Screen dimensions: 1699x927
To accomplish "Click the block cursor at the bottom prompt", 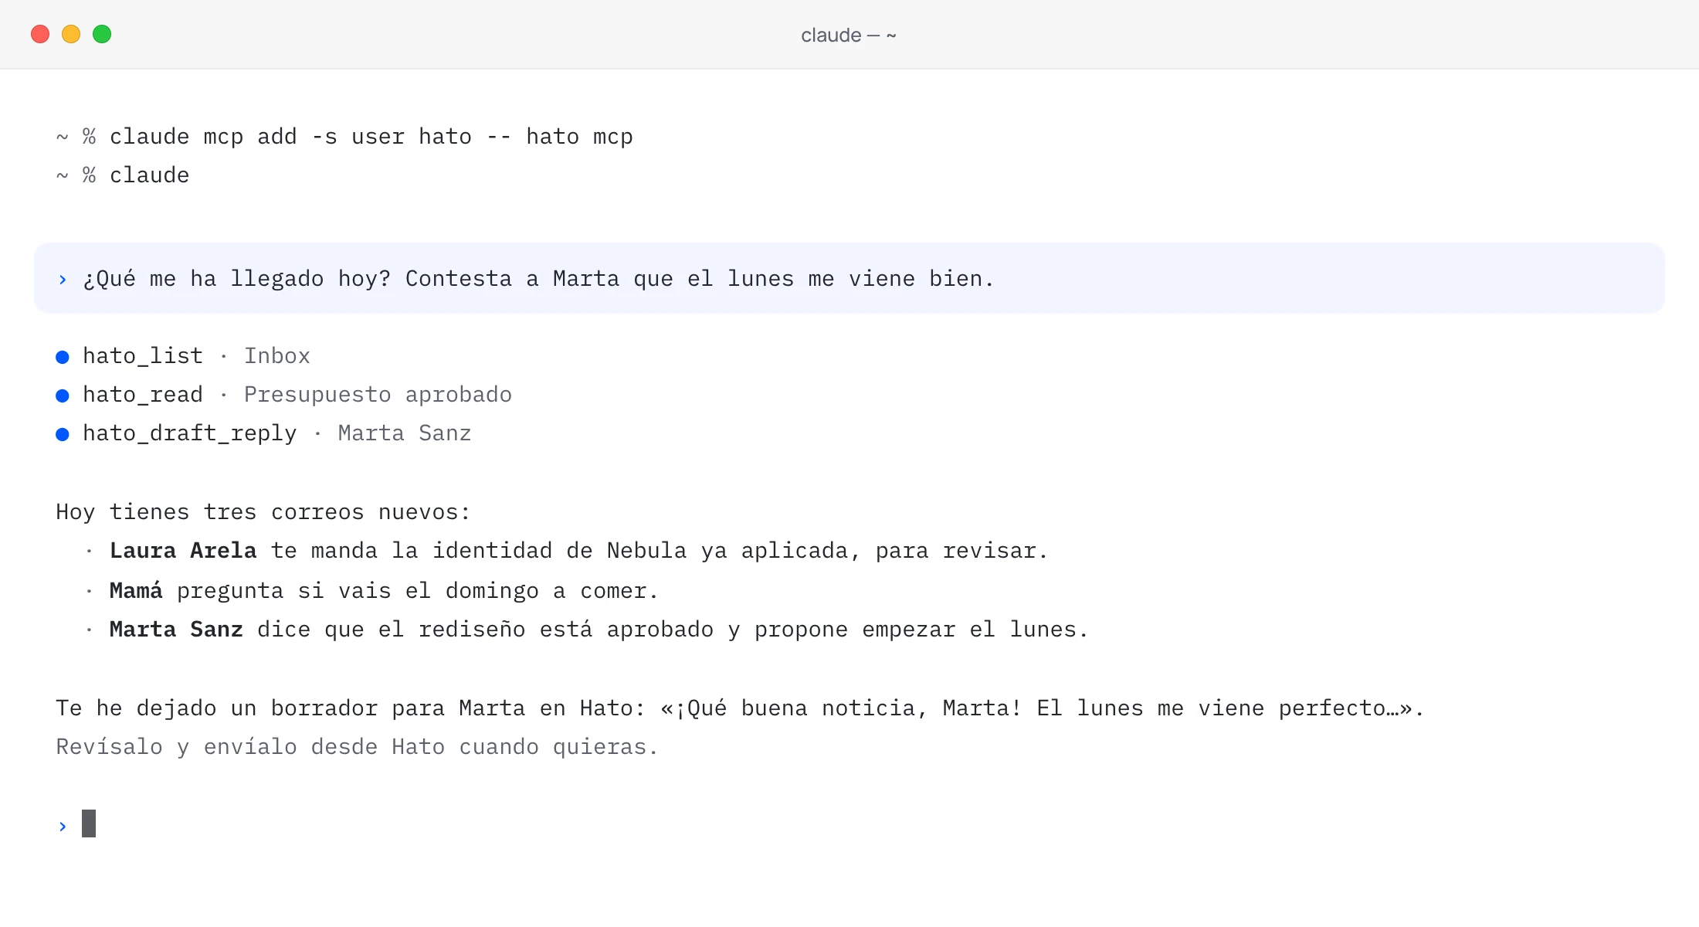I will tap(89, 823).
